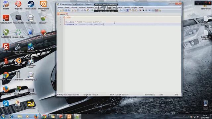Click the ANSI encoding status bar entry
The width and height of the screenshot is (212, 119).
coord(161,95)
